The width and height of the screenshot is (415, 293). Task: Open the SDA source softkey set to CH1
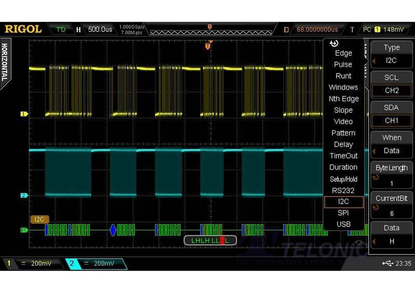click(391, 114)
